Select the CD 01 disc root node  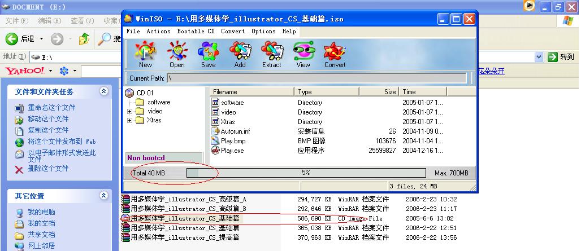tap(140, 93)
